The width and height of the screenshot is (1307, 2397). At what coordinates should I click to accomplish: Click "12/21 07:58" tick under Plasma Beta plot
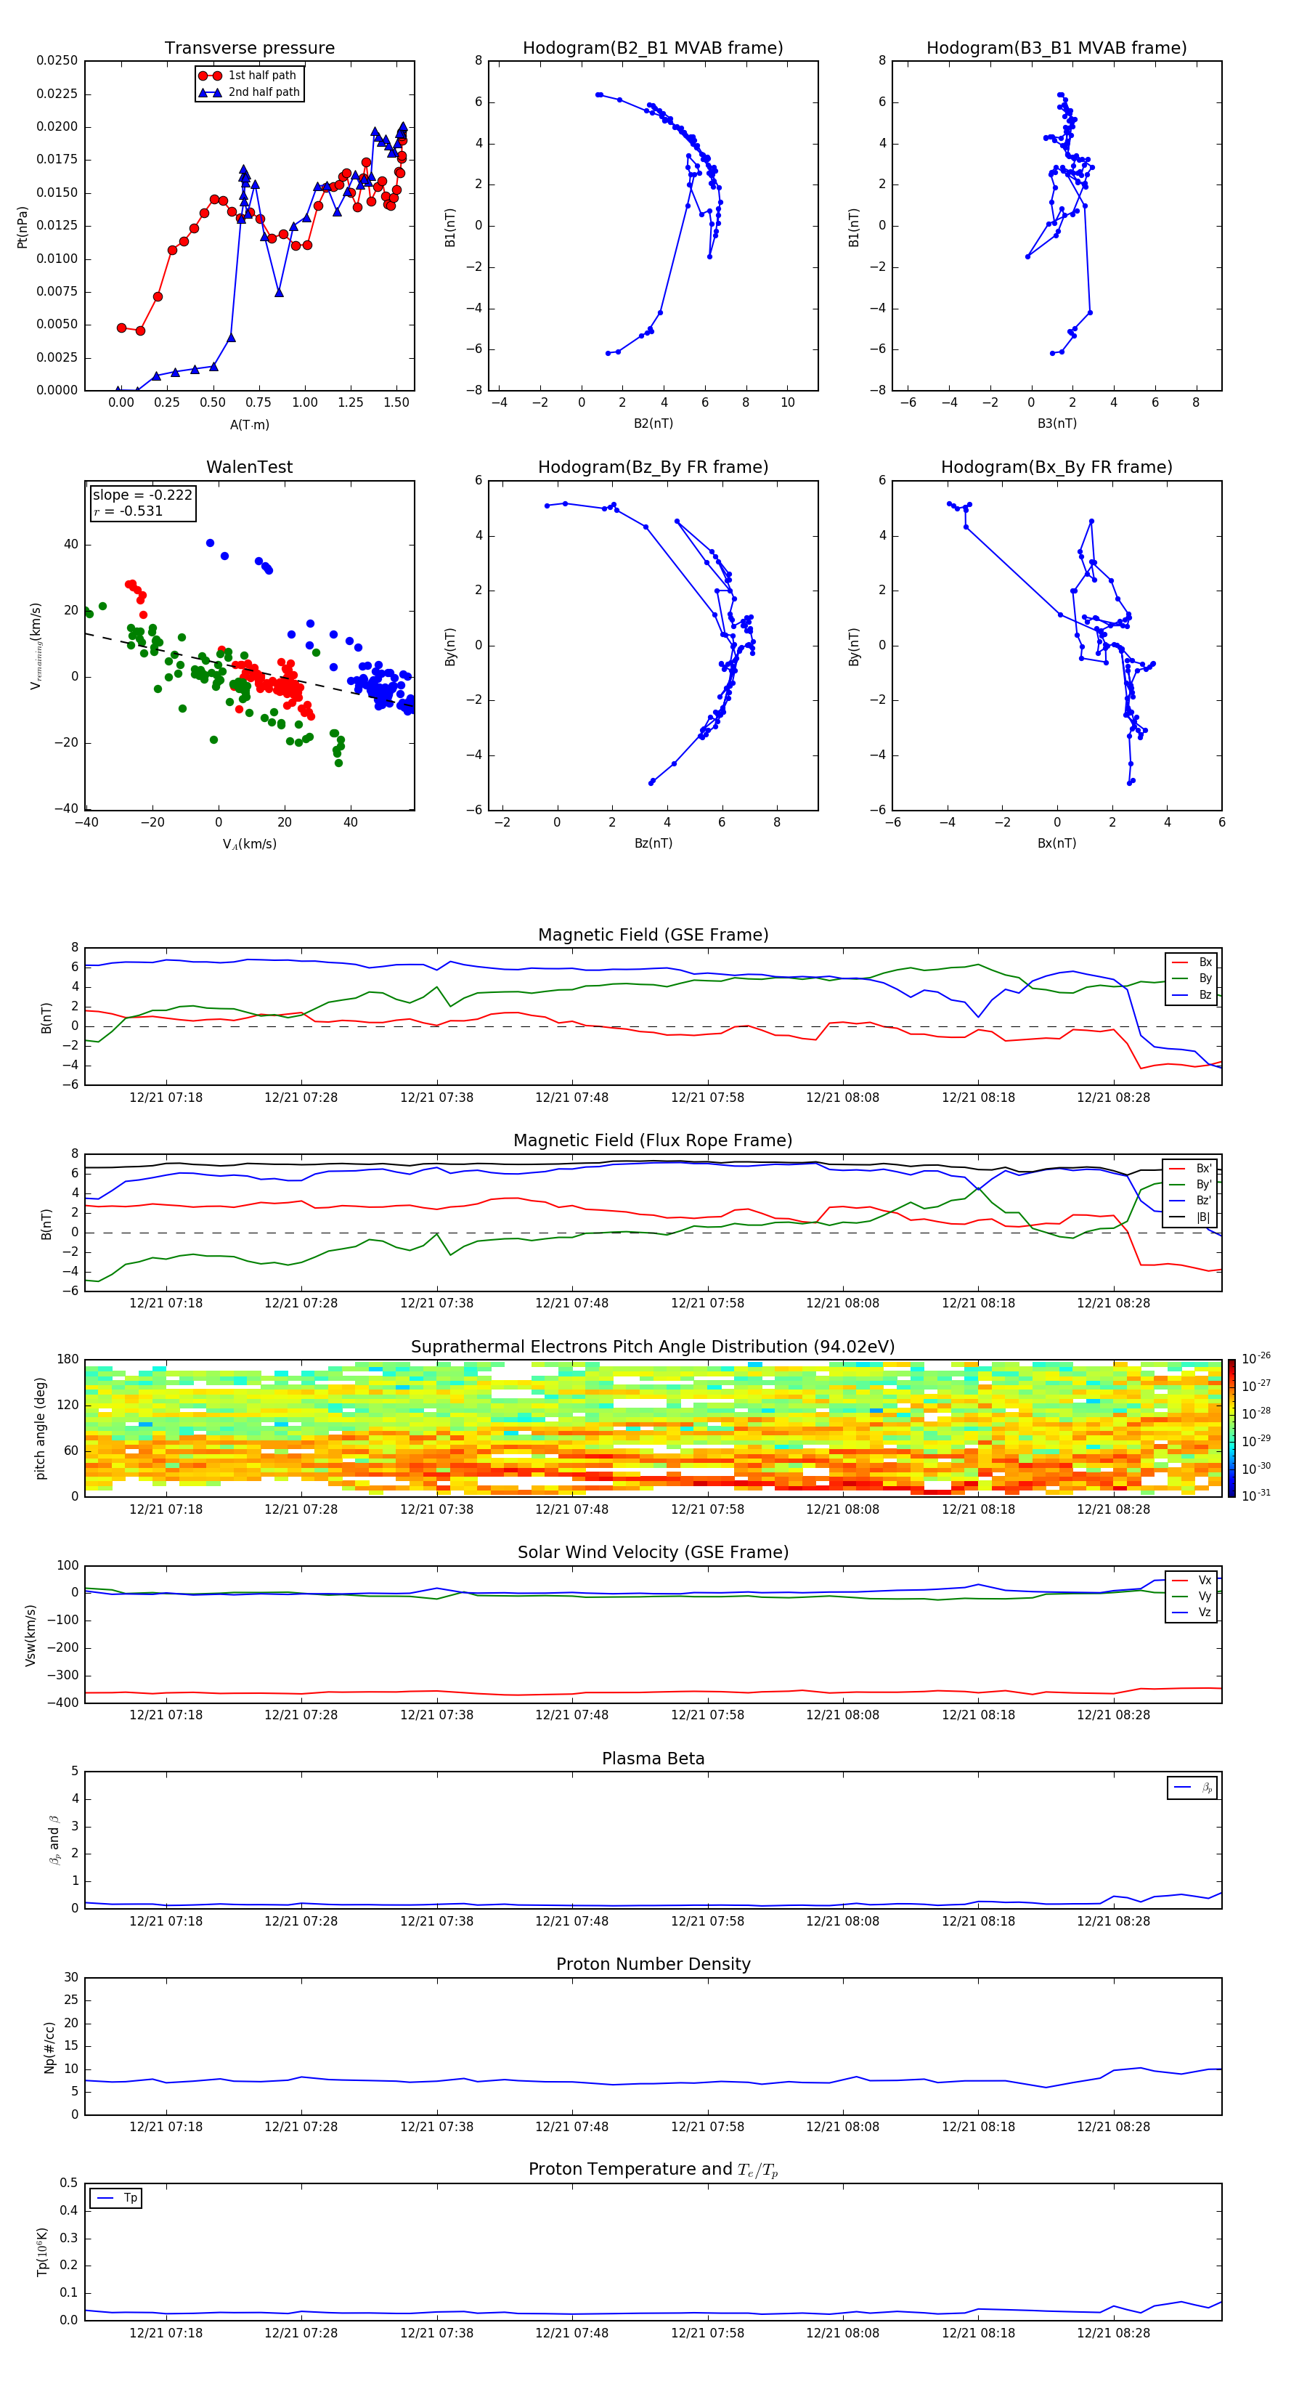point(707,1921)
